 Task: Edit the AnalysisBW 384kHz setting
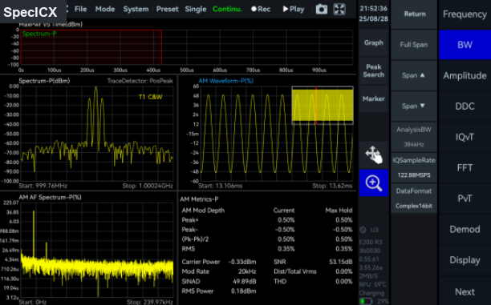coord(414,137)
